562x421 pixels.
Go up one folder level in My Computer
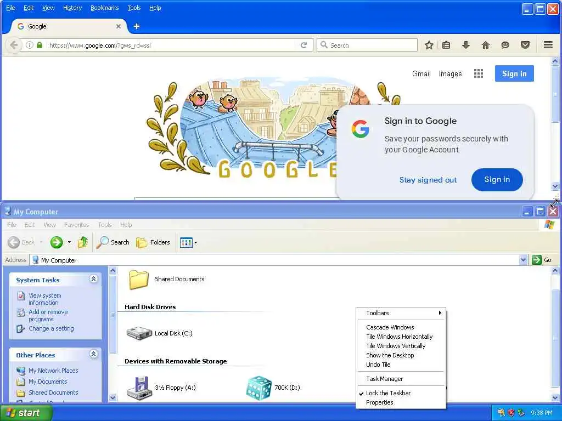pyautogui.click(x=83, y=242)
